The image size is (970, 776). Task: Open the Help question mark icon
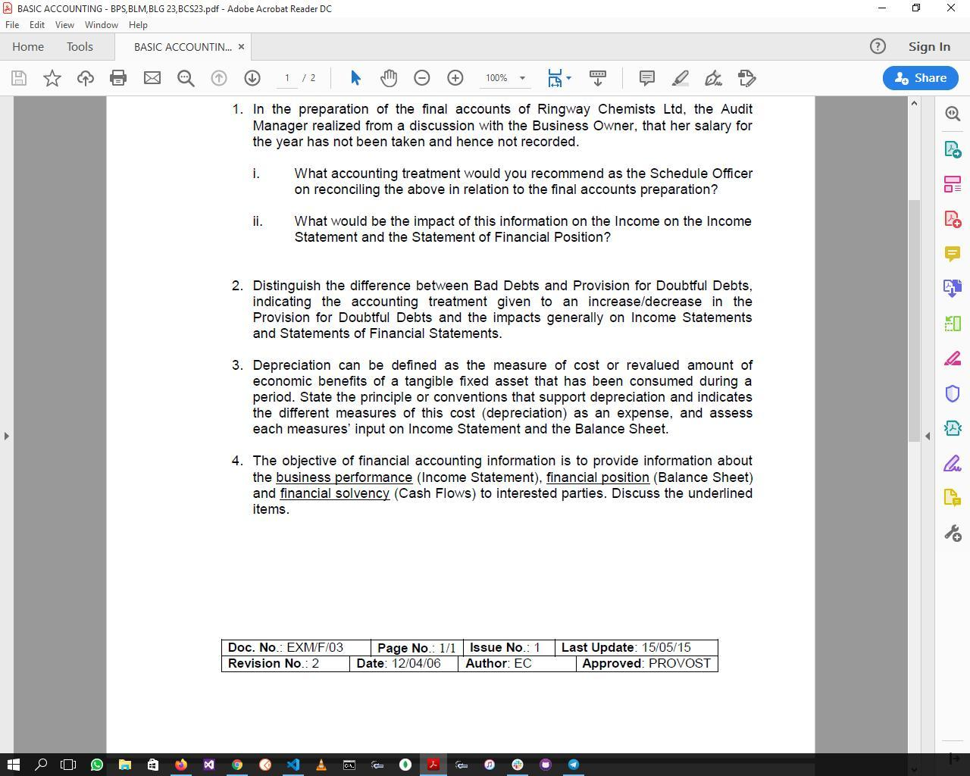pos(878,46)
